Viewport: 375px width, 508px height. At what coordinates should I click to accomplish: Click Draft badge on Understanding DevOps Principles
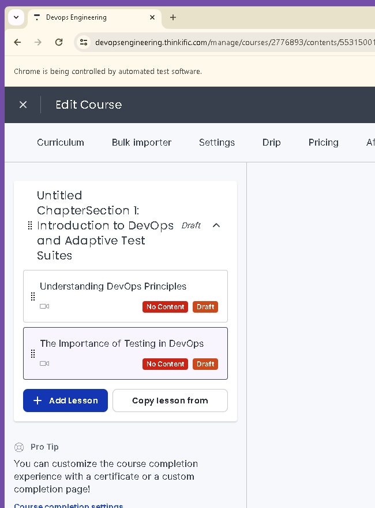coord(205,307)
